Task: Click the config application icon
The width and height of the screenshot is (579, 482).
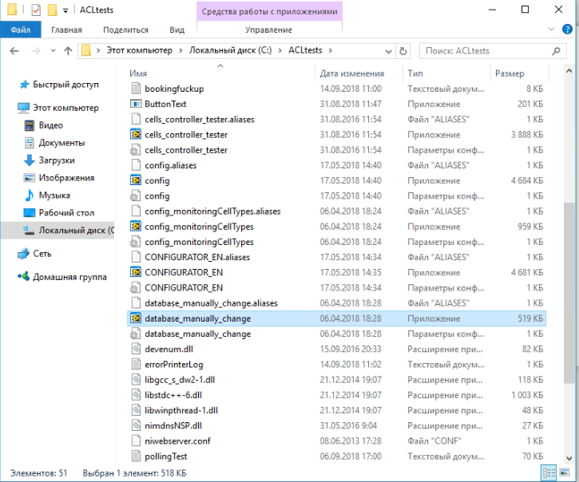Action: 136,181
